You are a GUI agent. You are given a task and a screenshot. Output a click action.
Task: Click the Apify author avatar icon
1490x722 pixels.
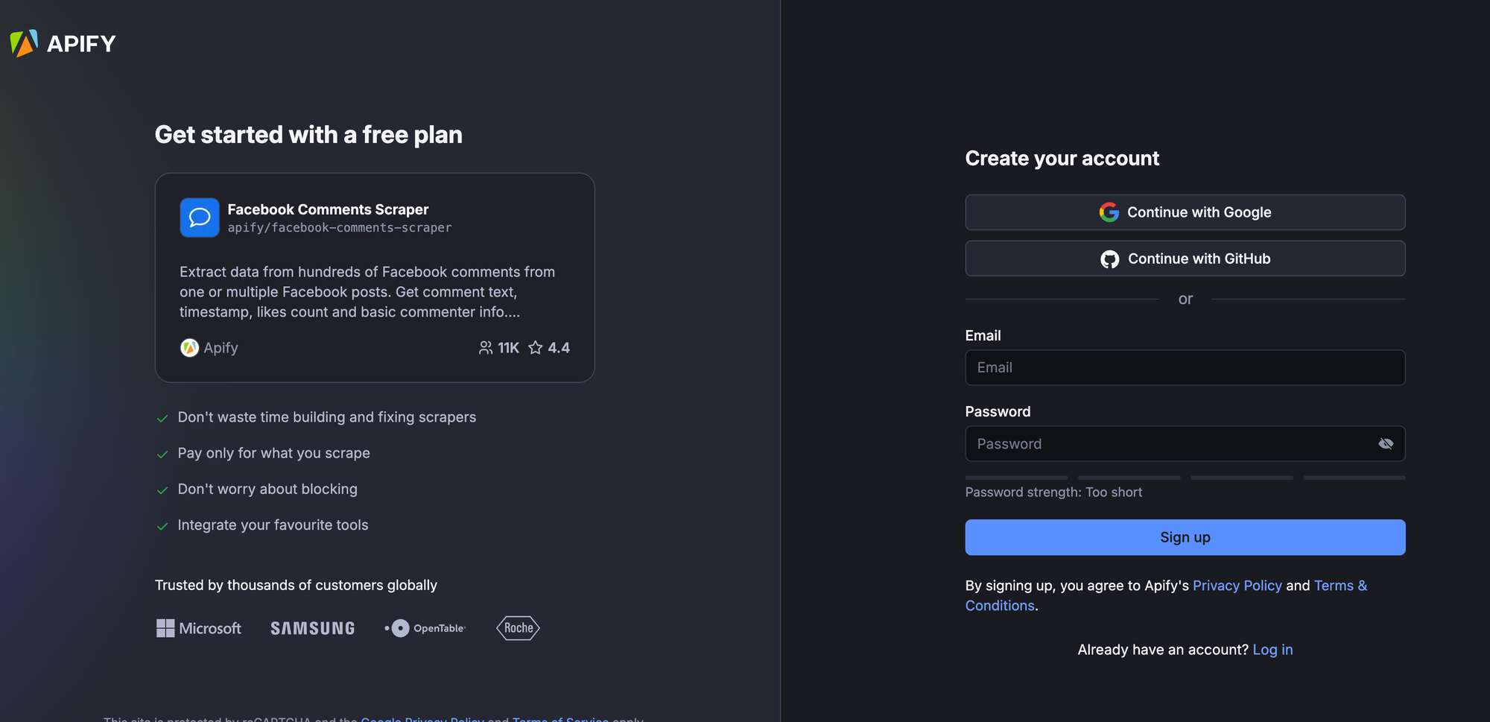(x=189, y=348)
